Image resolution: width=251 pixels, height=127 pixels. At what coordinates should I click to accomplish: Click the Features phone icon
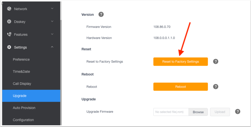(x=9, y=34)
